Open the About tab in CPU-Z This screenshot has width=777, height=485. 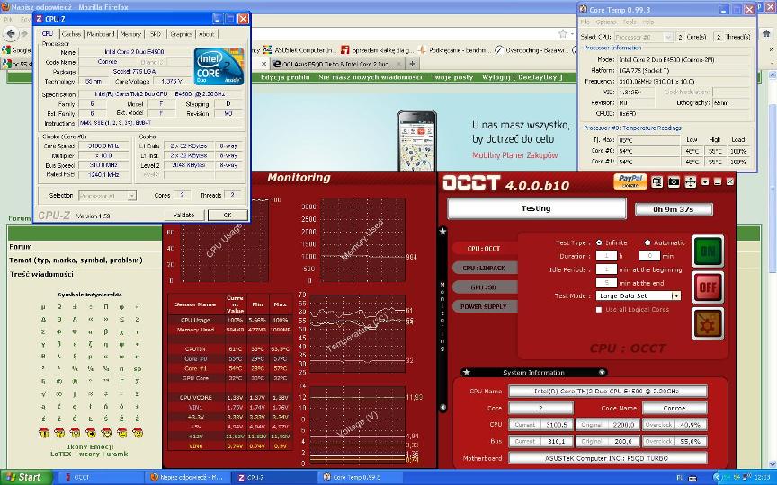[x=207, y=34]
